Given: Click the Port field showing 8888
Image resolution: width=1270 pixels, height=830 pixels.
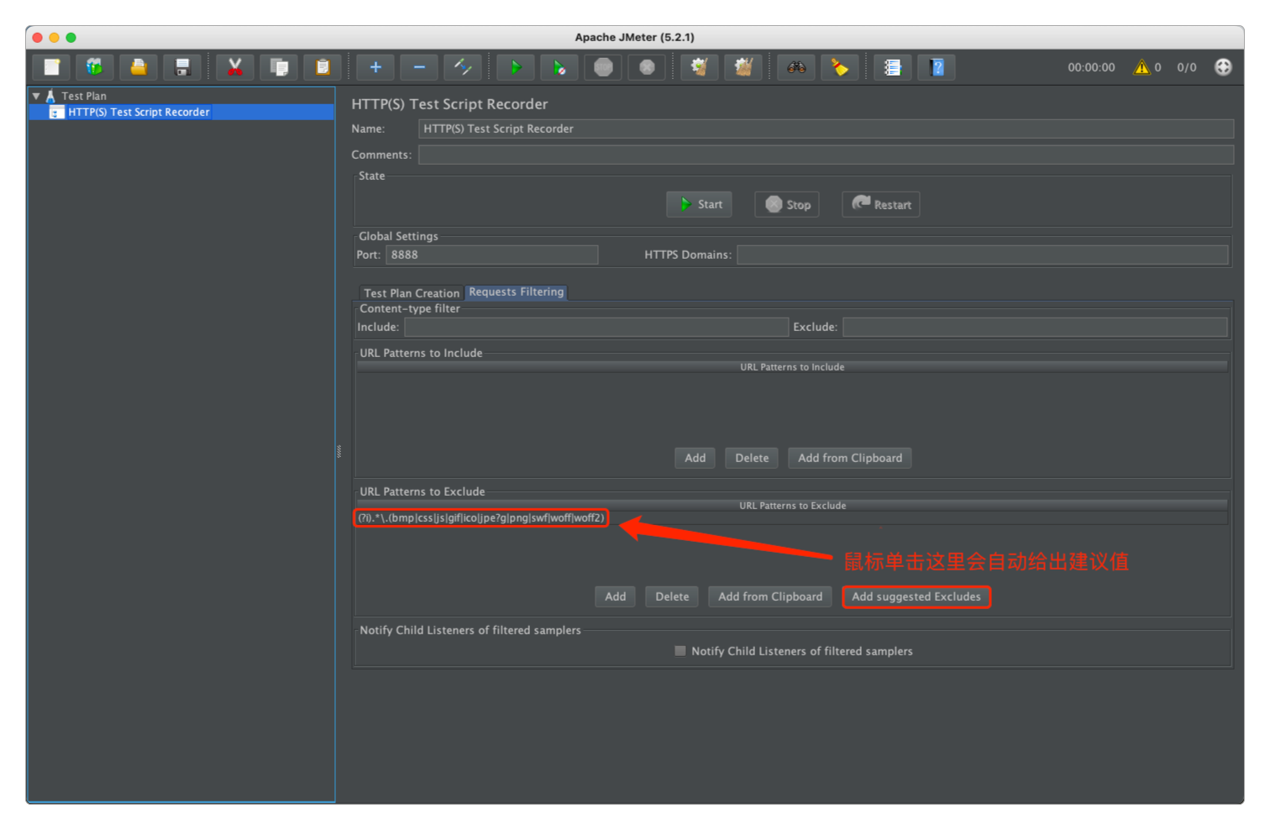Looking at the screenshot, I should (x=491, y=255).
